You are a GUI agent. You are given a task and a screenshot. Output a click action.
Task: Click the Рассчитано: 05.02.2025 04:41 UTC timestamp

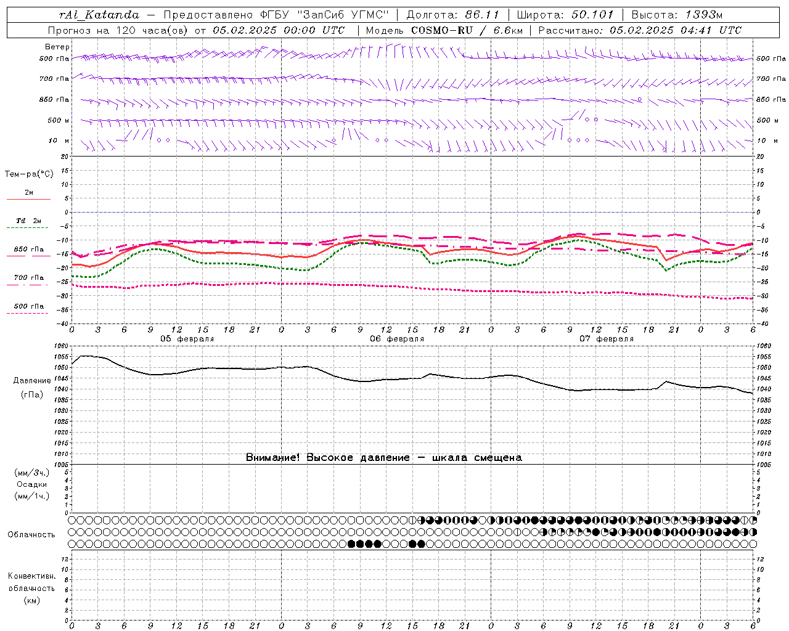(x=640, y=30)
